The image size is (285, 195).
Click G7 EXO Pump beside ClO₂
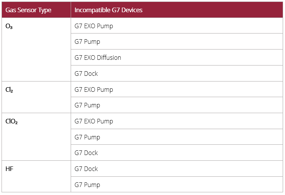(94, 121)
